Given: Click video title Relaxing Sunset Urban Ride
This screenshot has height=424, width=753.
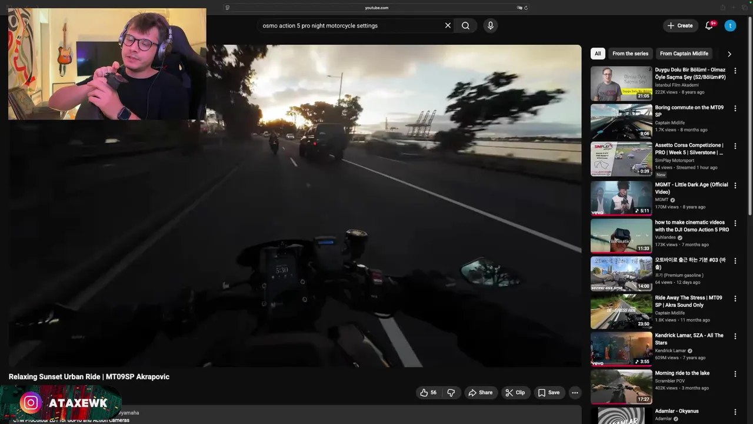Looking at the screenshot, I should coord(89,377).
